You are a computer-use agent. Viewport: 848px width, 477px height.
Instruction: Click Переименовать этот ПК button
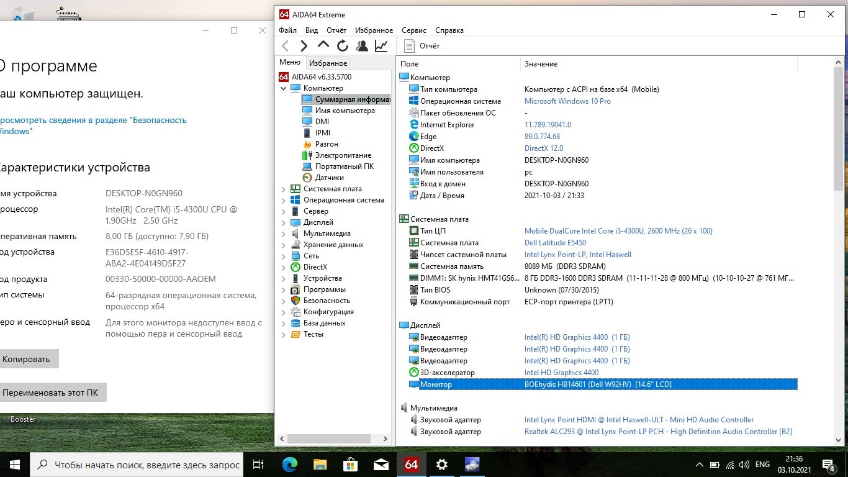[50, 393]
